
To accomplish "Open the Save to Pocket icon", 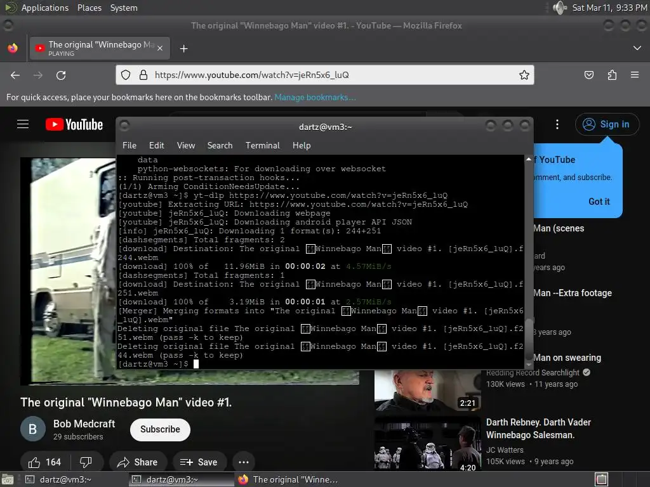I will click(x=588, y=75).
